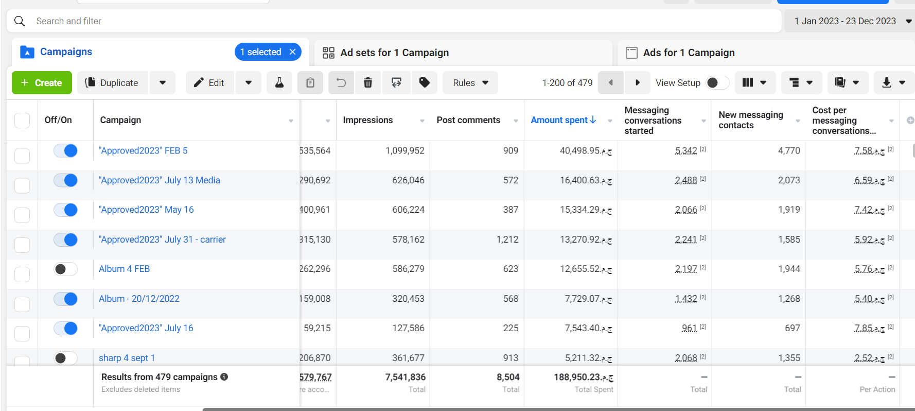Click the undo arrow icon
Image resolution: width=915 pixels, height=411 pixels.
[341, 82]
